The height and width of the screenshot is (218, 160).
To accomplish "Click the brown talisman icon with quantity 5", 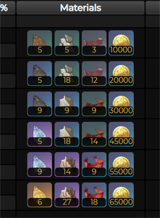I will tap(40, 43).
